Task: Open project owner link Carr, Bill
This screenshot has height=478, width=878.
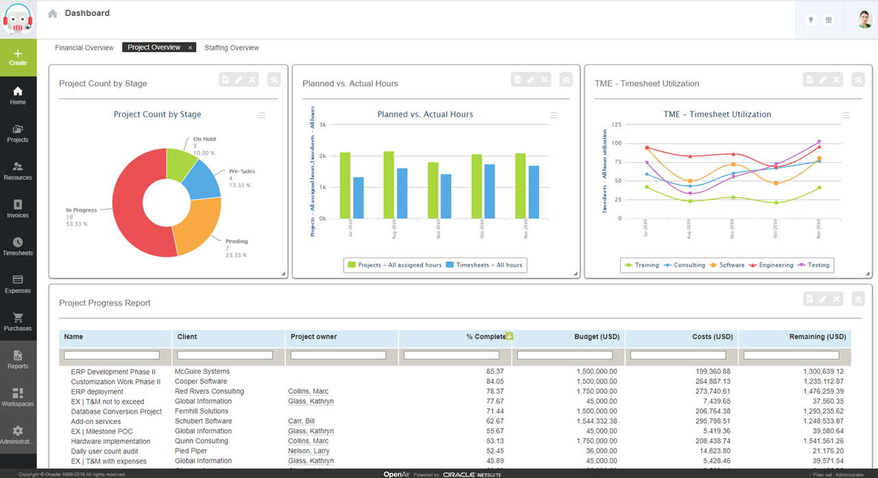Action: [300, 421]
